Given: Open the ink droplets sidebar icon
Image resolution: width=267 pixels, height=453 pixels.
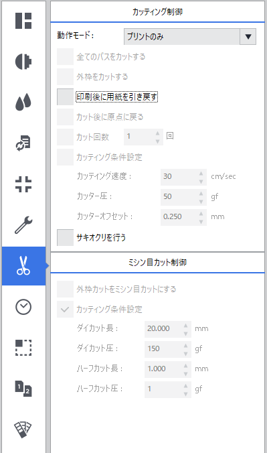Looking at the screenshot, I should (23, 103).
